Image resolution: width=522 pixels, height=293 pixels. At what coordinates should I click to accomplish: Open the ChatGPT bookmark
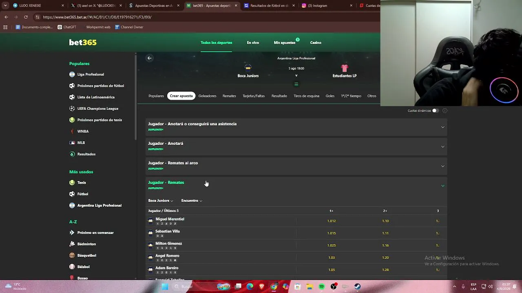pos(67,27)
